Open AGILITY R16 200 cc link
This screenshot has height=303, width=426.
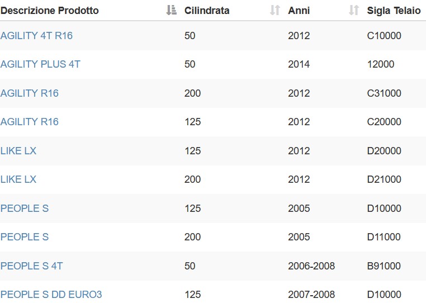30,93
